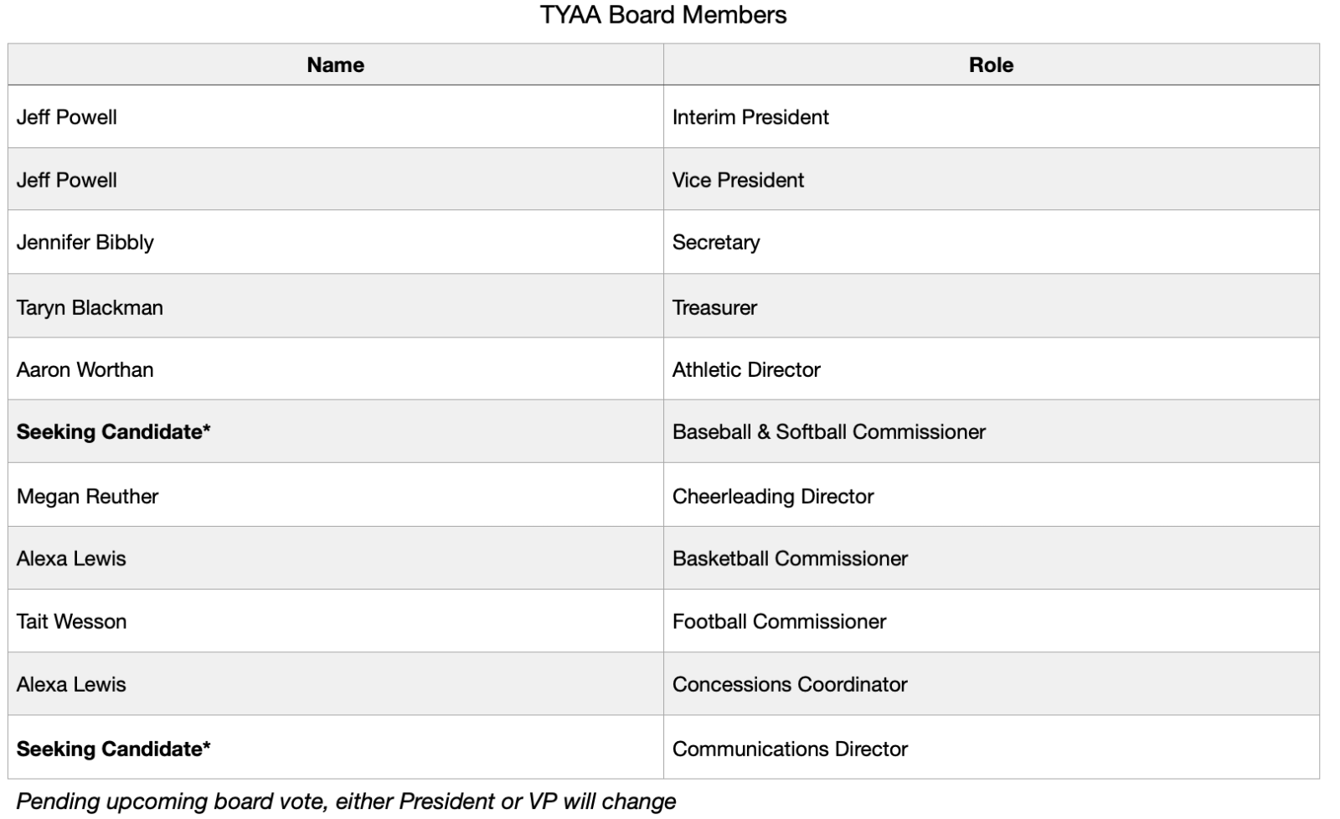This screenshot has height=819, width=1340.
Task: Click the Athletic Director role cell
Action: (746, 369)
